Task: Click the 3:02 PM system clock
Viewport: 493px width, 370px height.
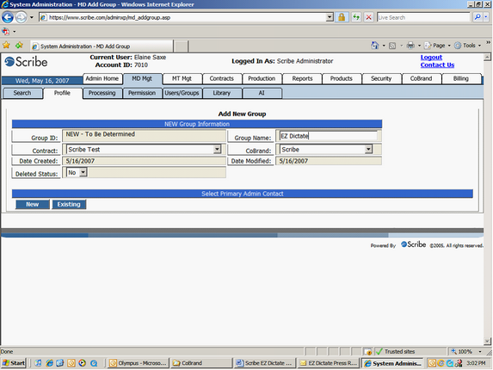Action: (476, 363)
